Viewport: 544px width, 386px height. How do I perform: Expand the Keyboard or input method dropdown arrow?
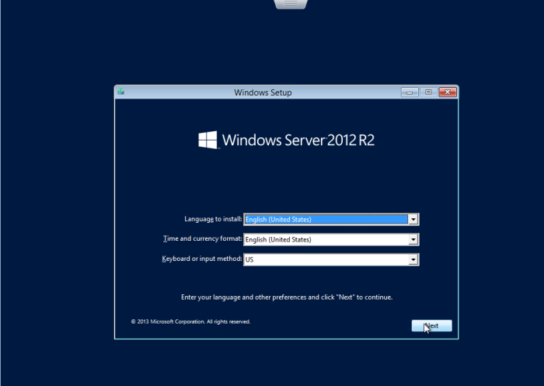point(413,259)
